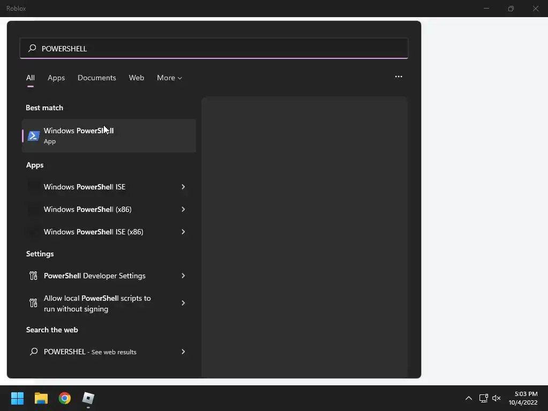Select the All search tab
548x411 pixels.
pos(31,78)
